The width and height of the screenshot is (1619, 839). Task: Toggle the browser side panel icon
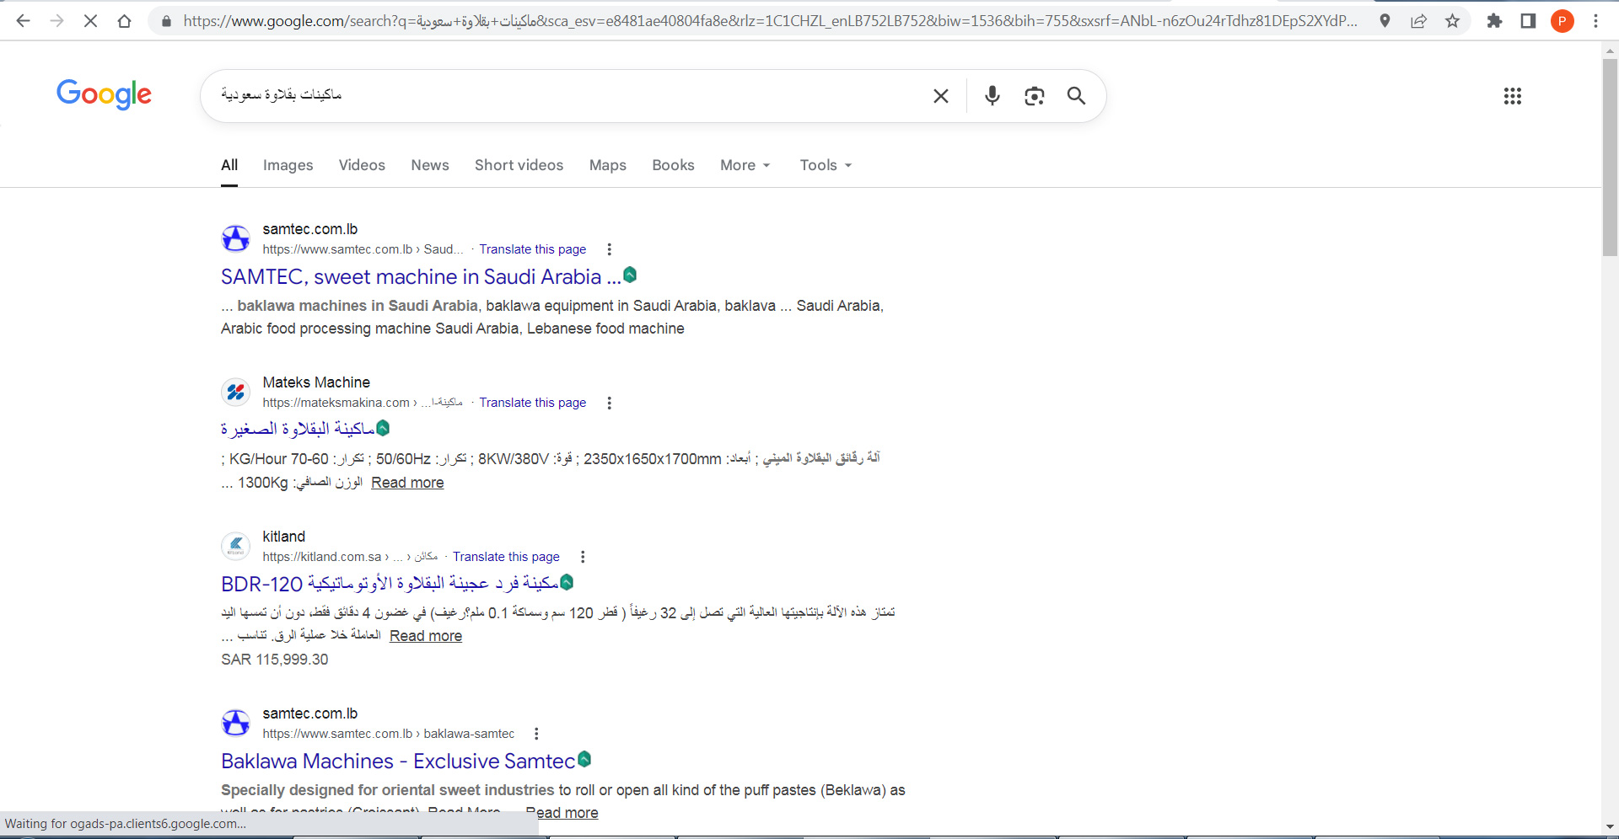pos(1528,21)
